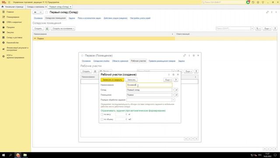Image resolution: width=280 pixels, height=158 pixels.
Task: Open the Казначейство sidebar section
Action: 13,43
